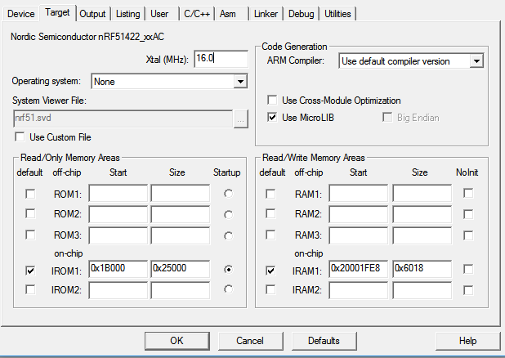Open the Output tab
The width and height of the screenshot is (505, 358).
(x=92, y=14)
